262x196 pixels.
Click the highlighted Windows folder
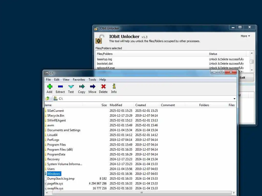tap(54, 174)
